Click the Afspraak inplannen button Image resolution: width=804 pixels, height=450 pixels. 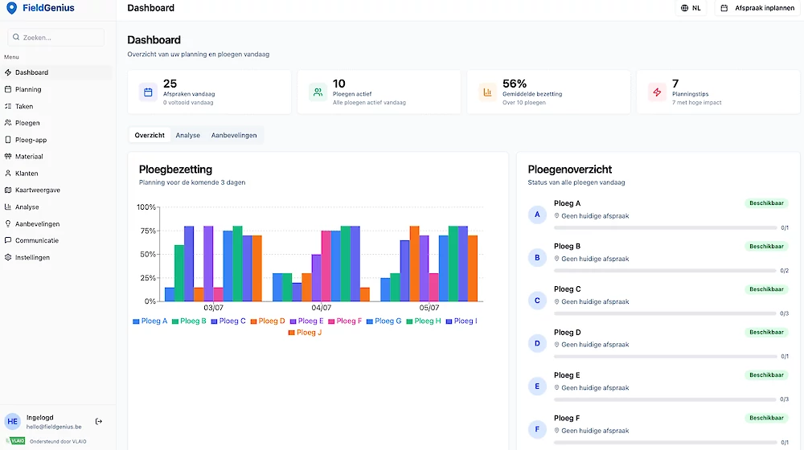click(757, 8)
